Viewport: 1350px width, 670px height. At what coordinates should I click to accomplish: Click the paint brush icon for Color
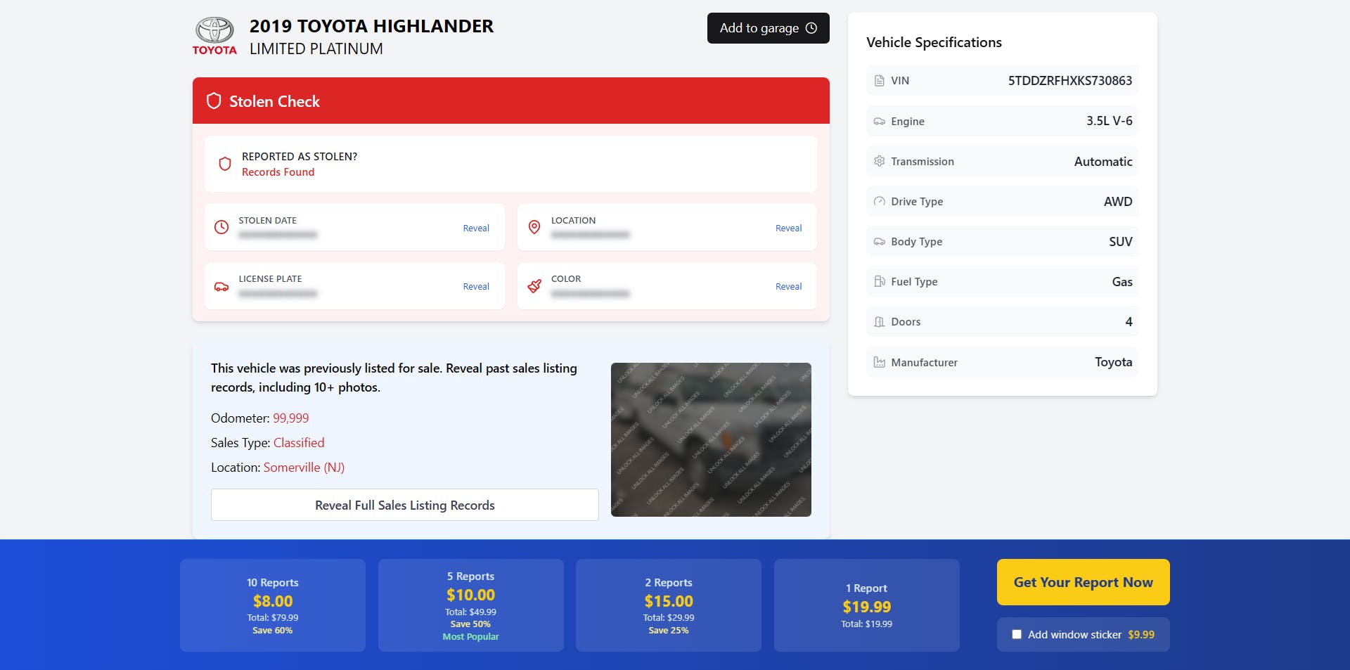tap(534, 286)
